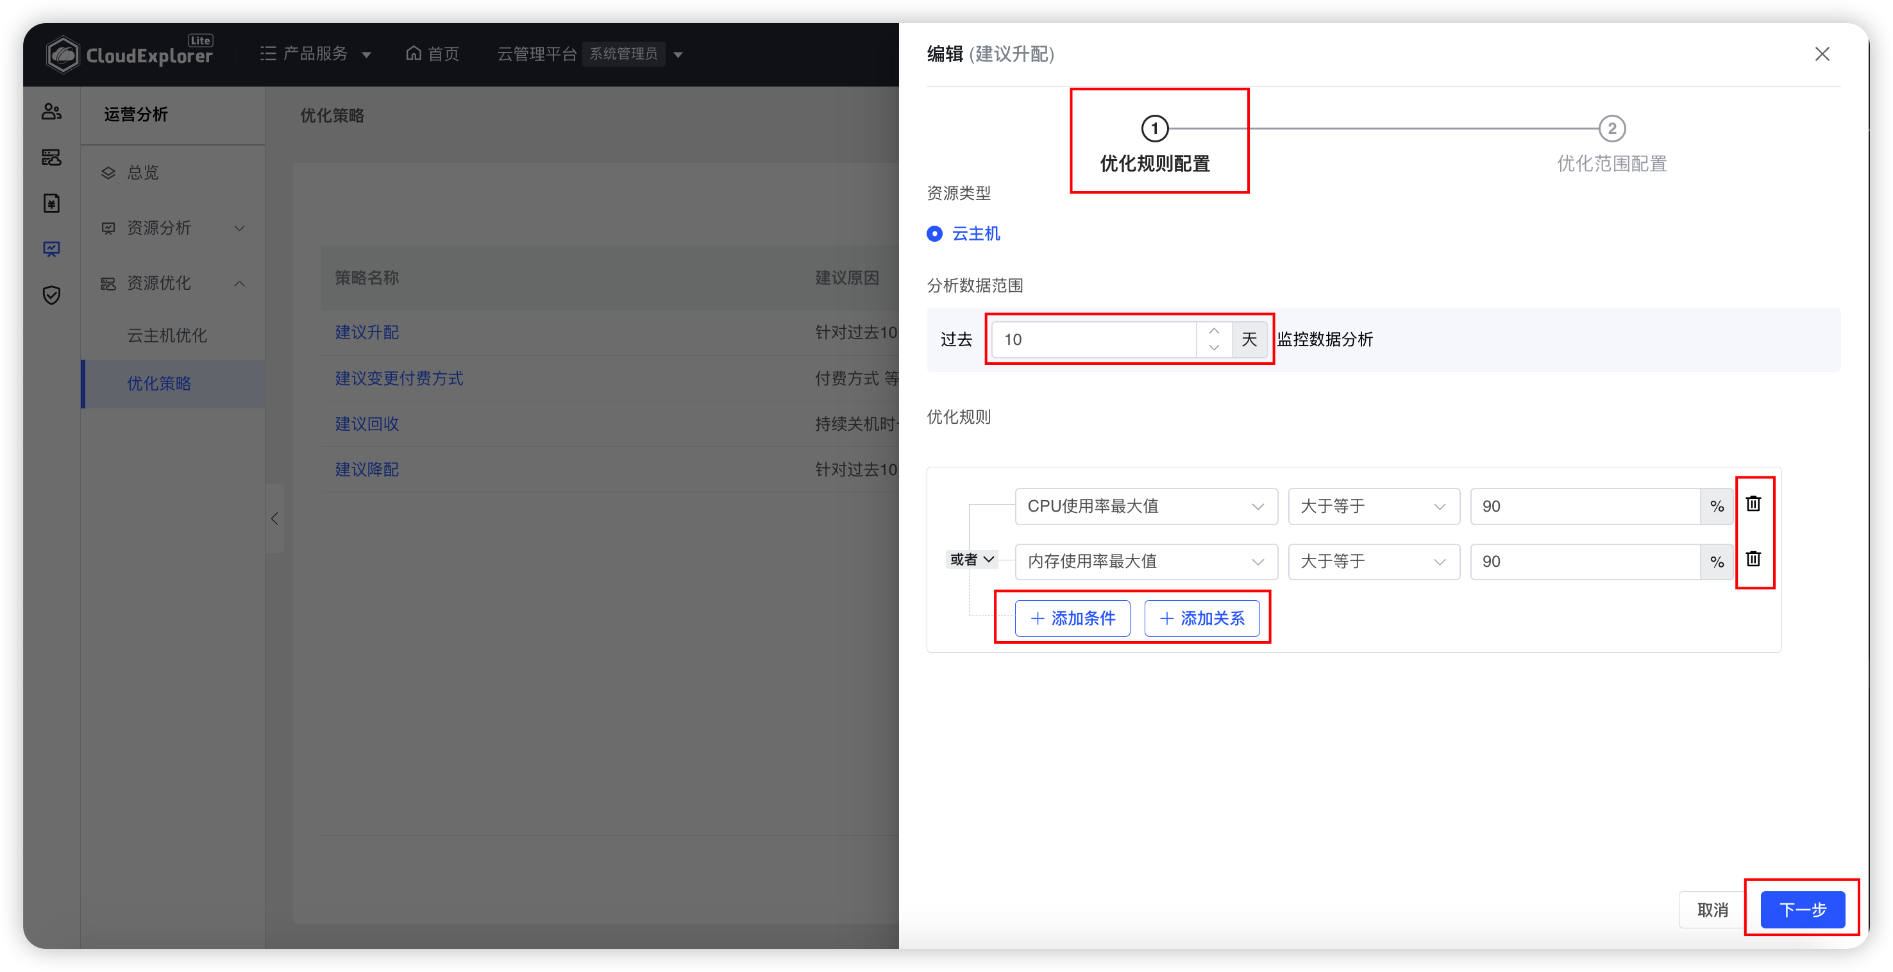Collapse the 资源优化 menu group
1893x972 pixels.
pyautogui.click(x=172, y=283)
